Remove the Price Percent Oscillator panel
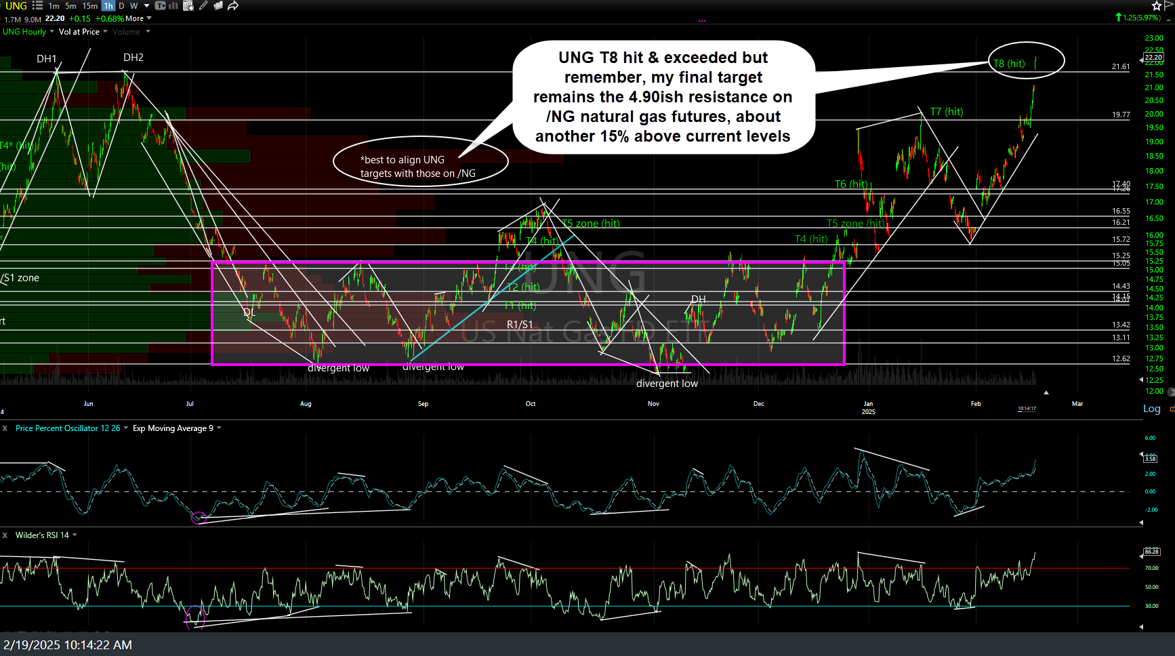Screen dimensions: 1175x656 tap(5, 428)
